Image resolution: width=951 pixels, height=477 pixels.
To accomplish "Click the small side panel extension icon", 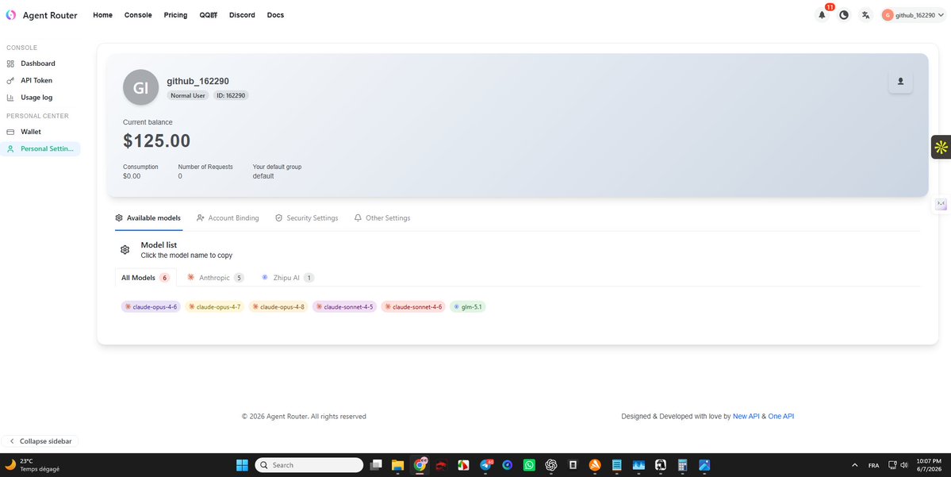I will (941, 205).
